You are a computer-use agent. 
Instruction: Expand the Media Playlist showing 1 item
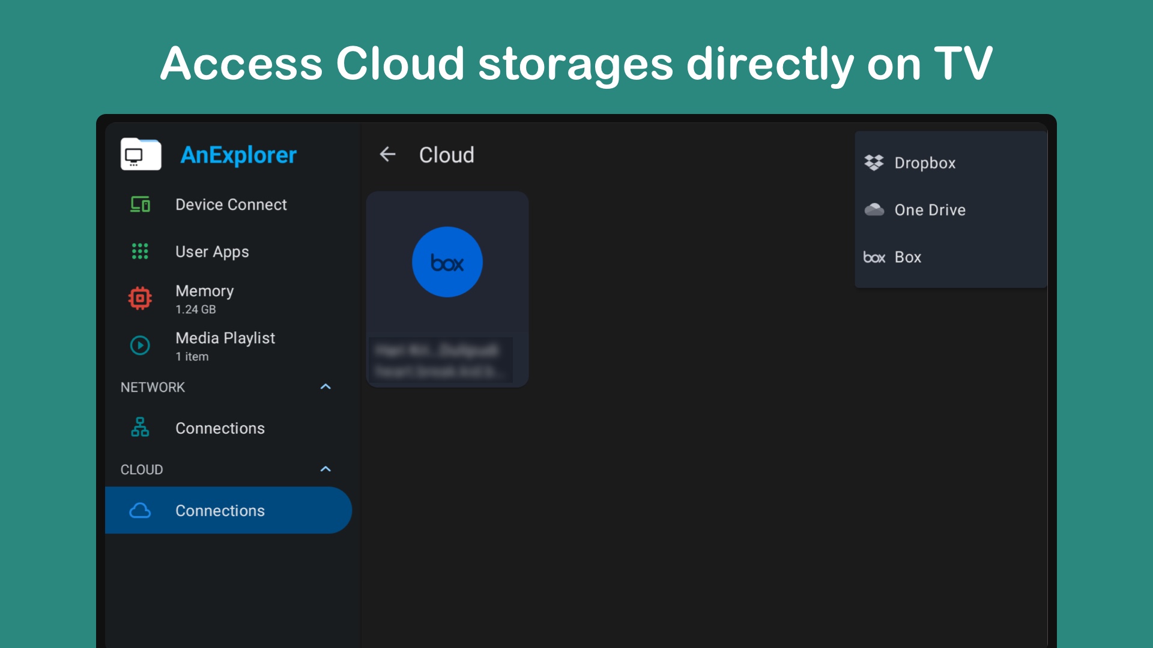pyautogui.click(x=225, y=346)
